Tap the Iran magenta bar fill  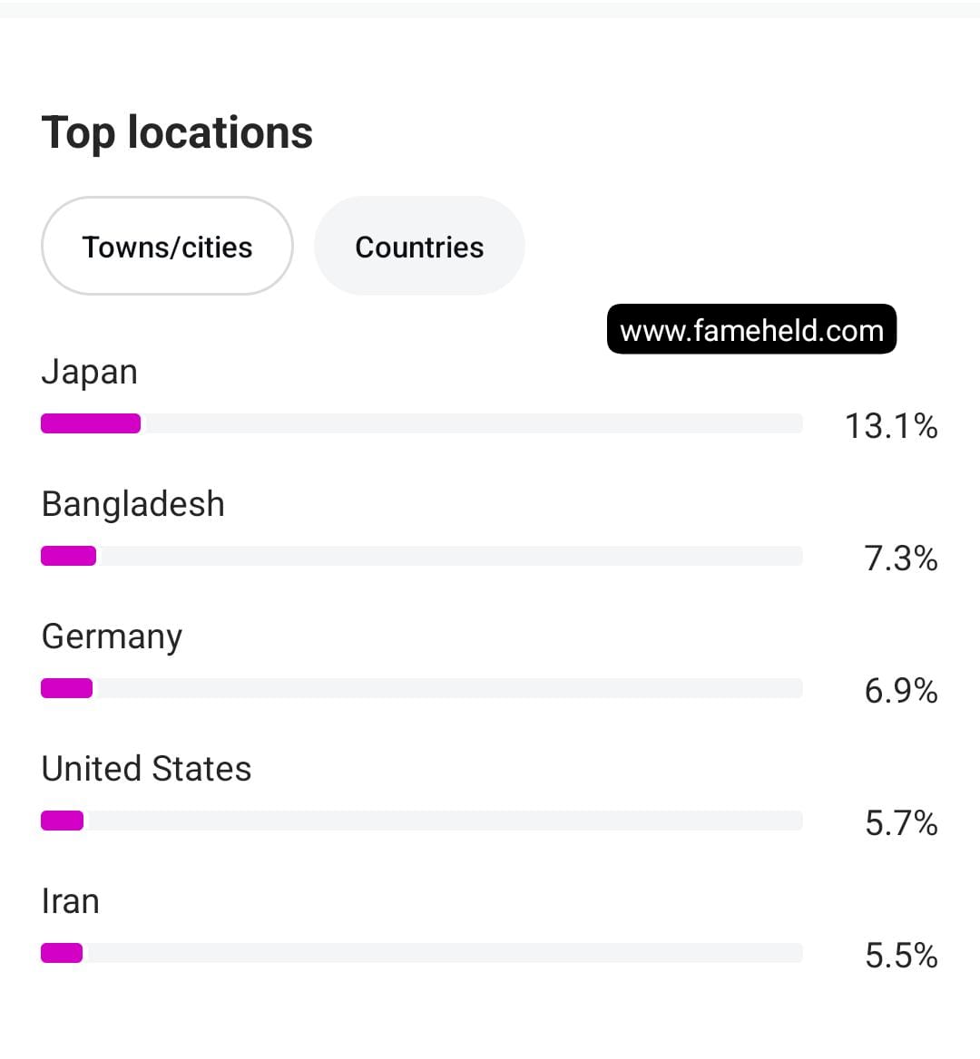click(x=62, y=953)
